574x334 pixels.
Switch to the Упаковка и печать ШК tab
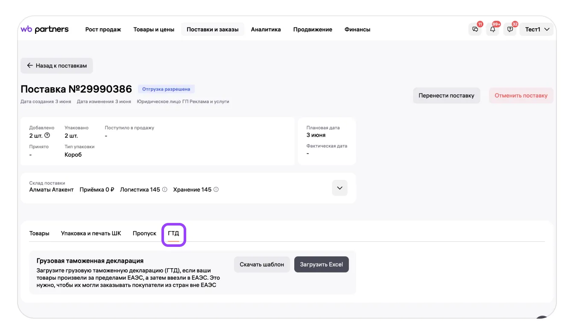click(91, 233)
